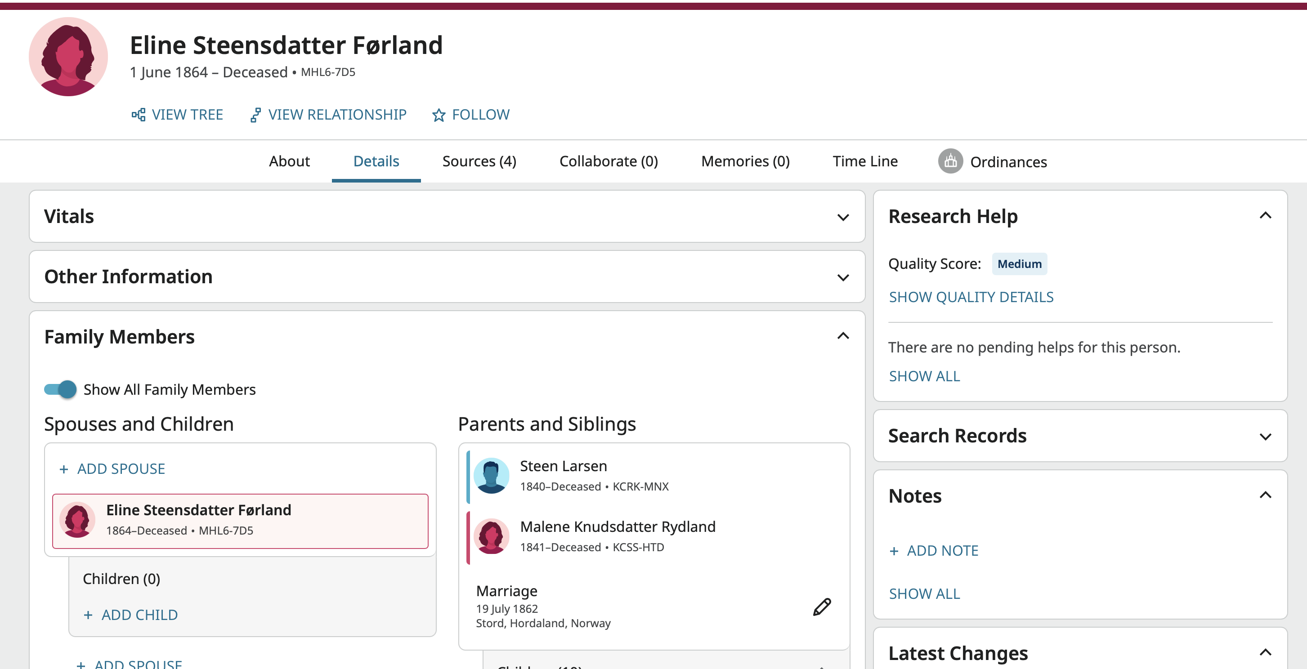Click the View Tree icon
This screenshot has height=669, width=1307.
pos(138,115)
